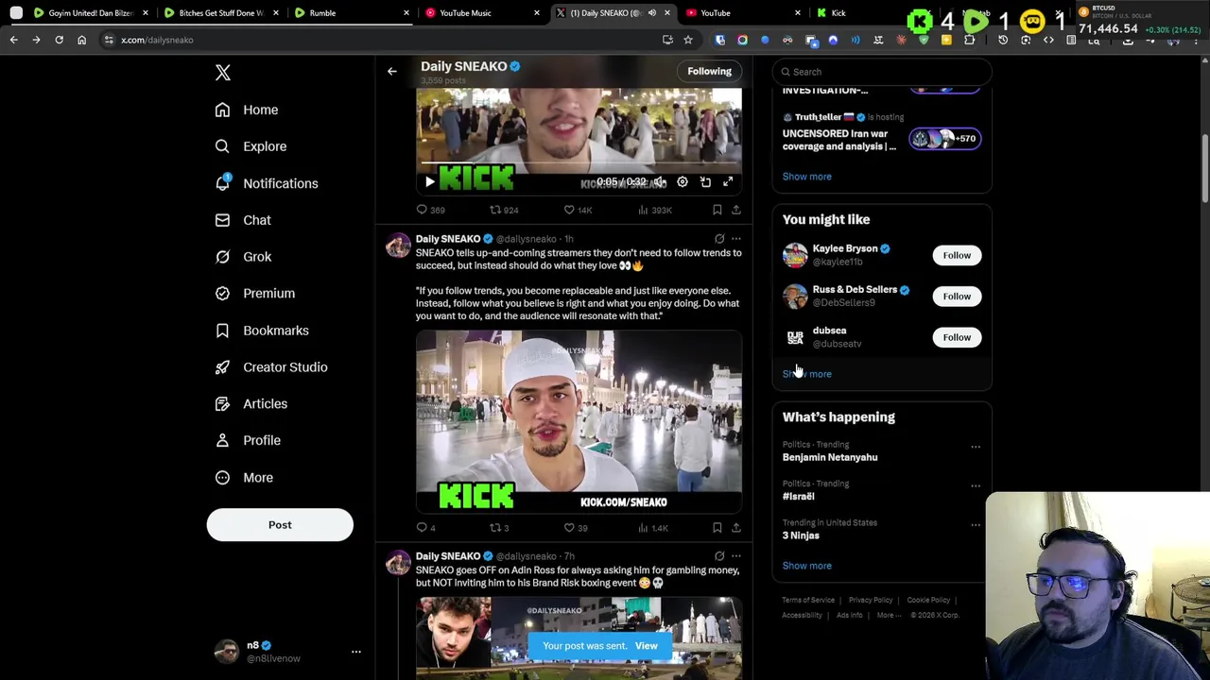
Task: Reload the page with browser refresh
Action: 59,40
